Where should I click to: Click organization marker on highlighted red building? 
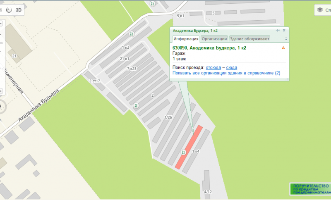click(182, 152)
